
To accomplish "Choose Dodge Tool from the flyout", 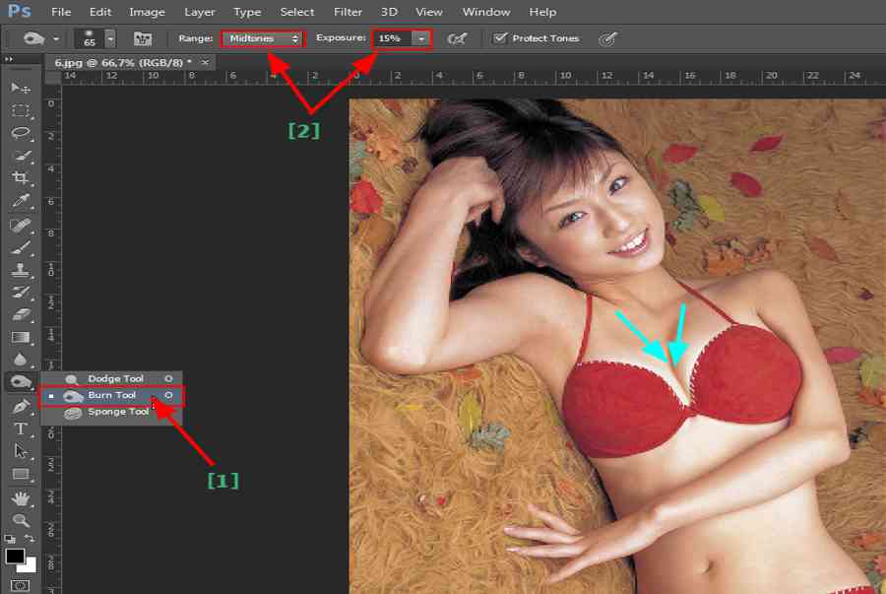I will pos(111,378).
